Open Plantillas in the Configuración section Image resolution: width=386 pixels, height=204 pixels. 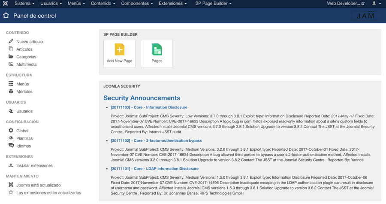click(x=24, y=138)
